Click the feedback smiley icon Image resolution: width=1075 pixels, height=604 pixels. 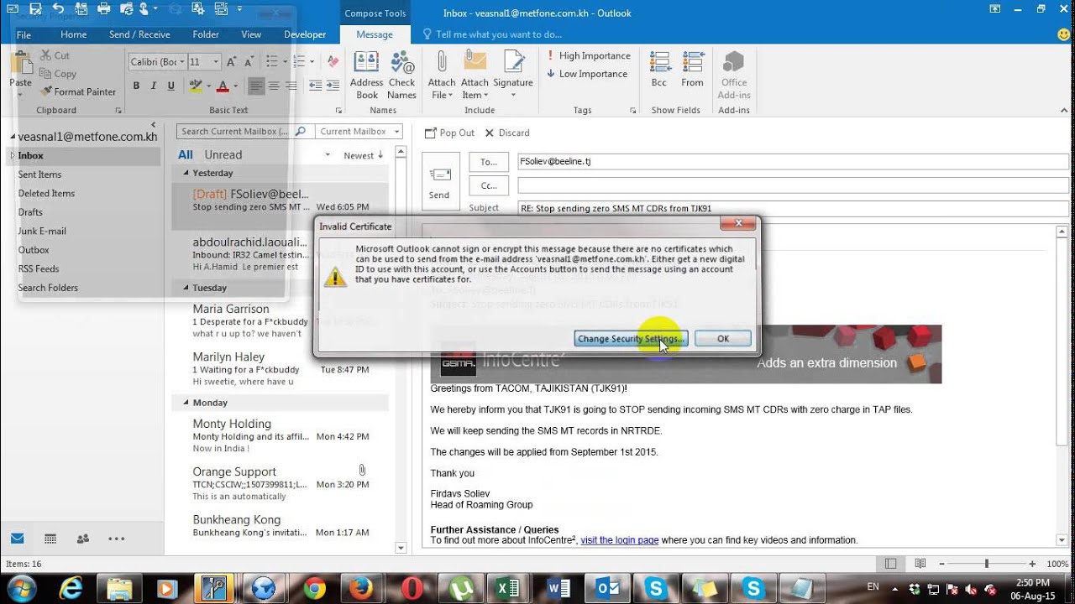1063,34
